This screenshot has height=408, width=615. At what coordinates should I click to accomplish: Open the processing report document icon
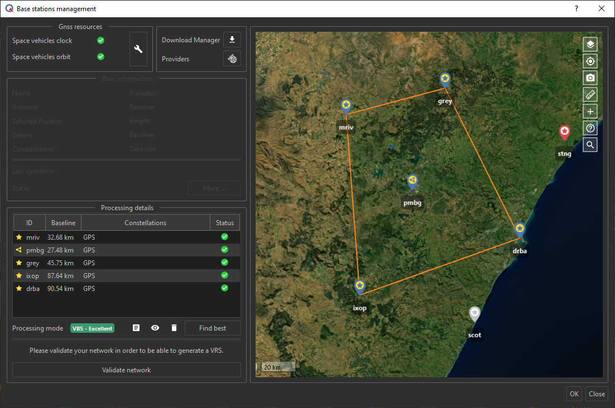(x=136, y=328)
